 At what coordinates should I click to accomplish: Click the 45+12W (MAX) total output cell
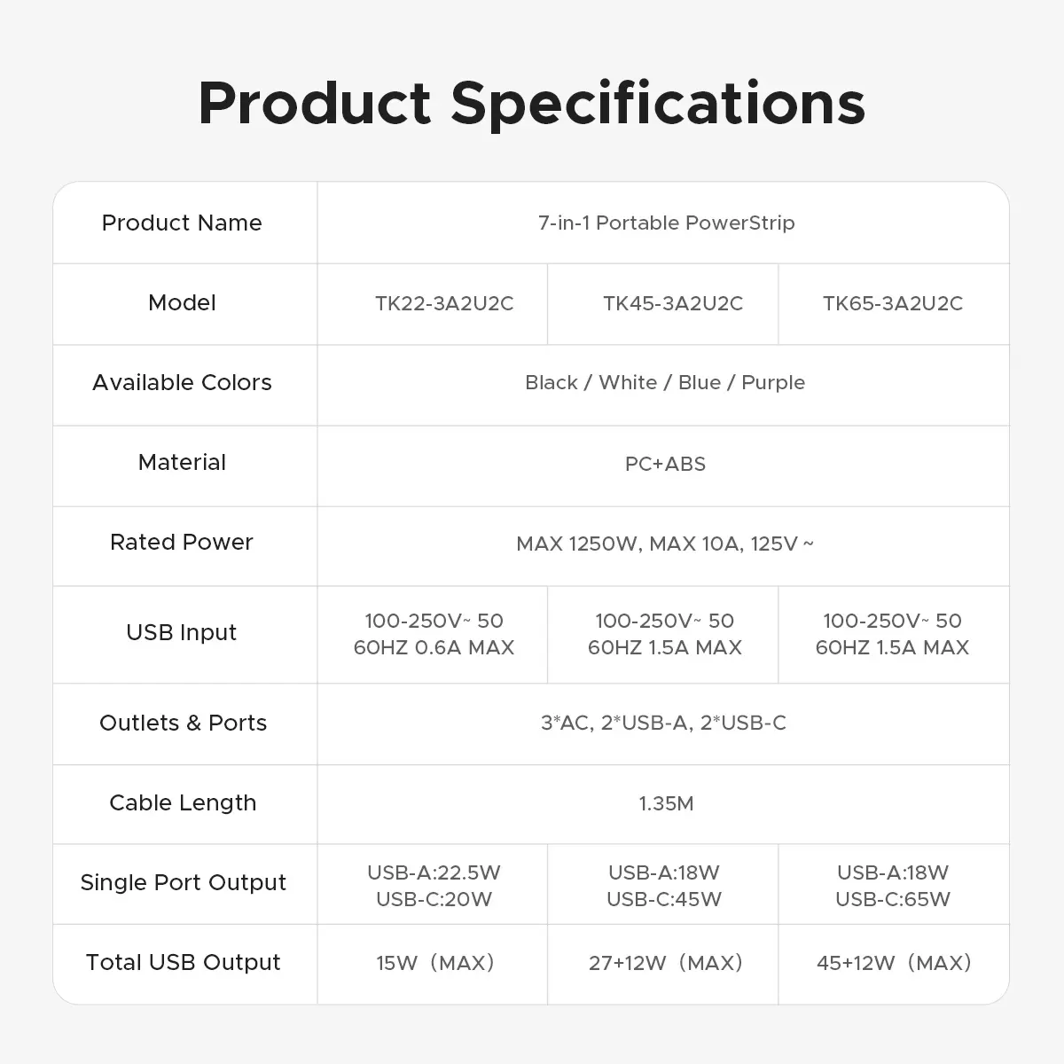point(894,962)
